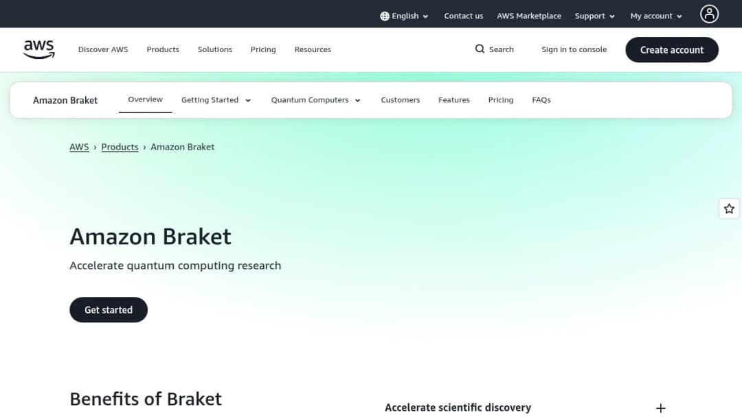Click the Amazon Braket subnav title
Image resolution: width=742 pixels, height=417 pixels.
click(65, 100)
